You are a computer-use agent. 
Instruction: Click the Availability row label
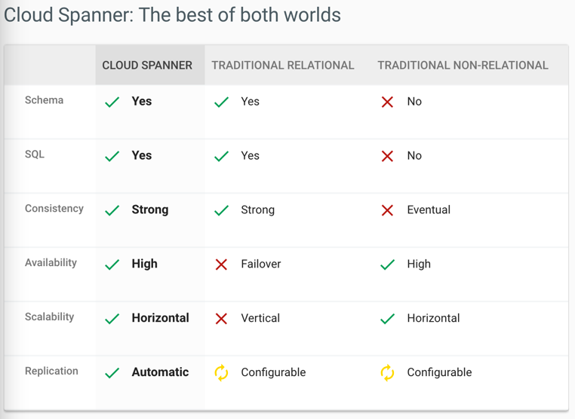[x=51, y=263]
